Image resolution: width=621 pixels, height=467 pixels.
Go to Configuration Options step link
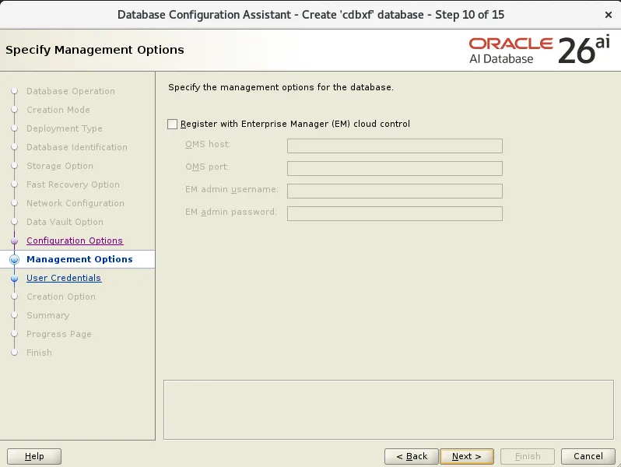pyautogui.click(x=75, y=241)
